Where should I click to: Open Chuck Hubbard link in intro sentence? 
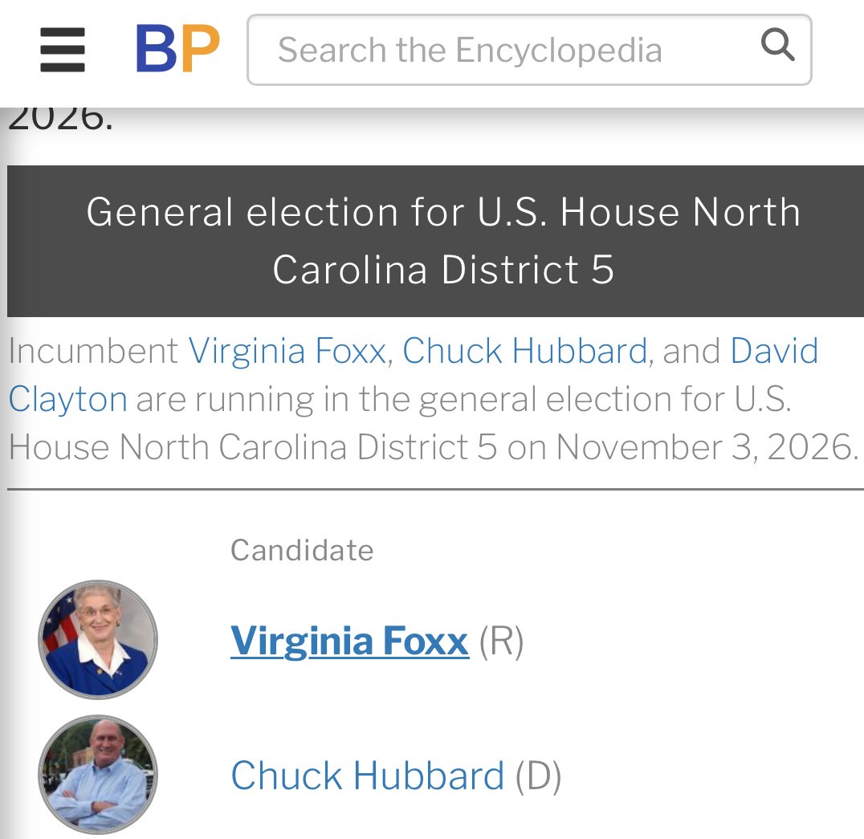click(524, 352)
